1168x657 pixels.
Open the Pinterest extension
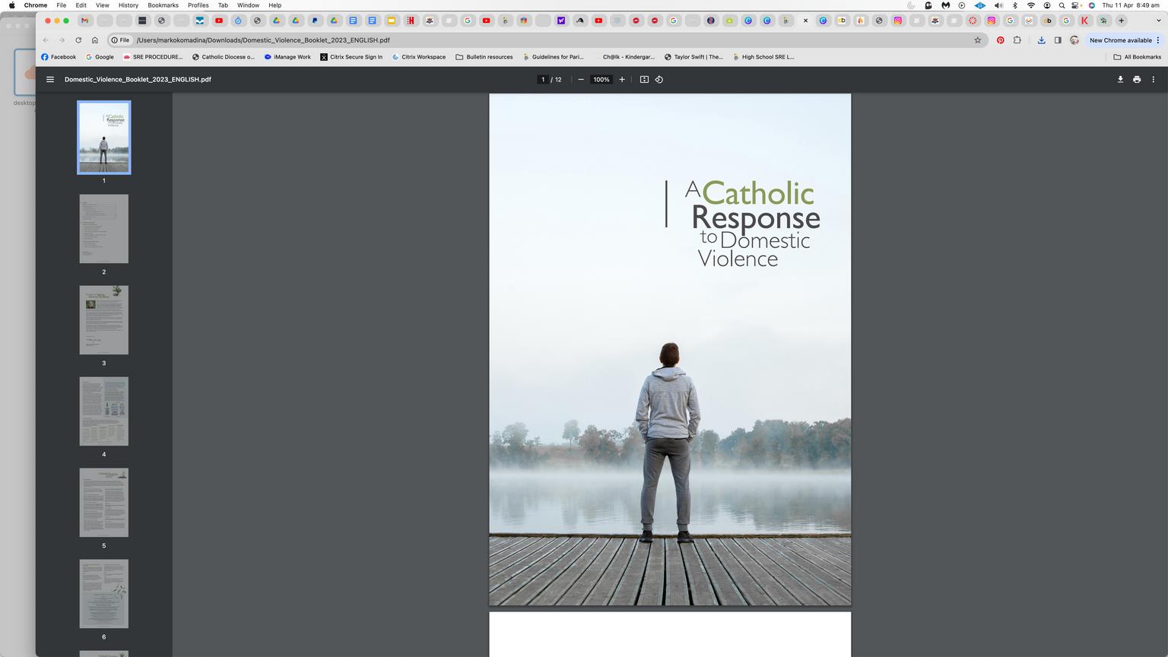1001,40
